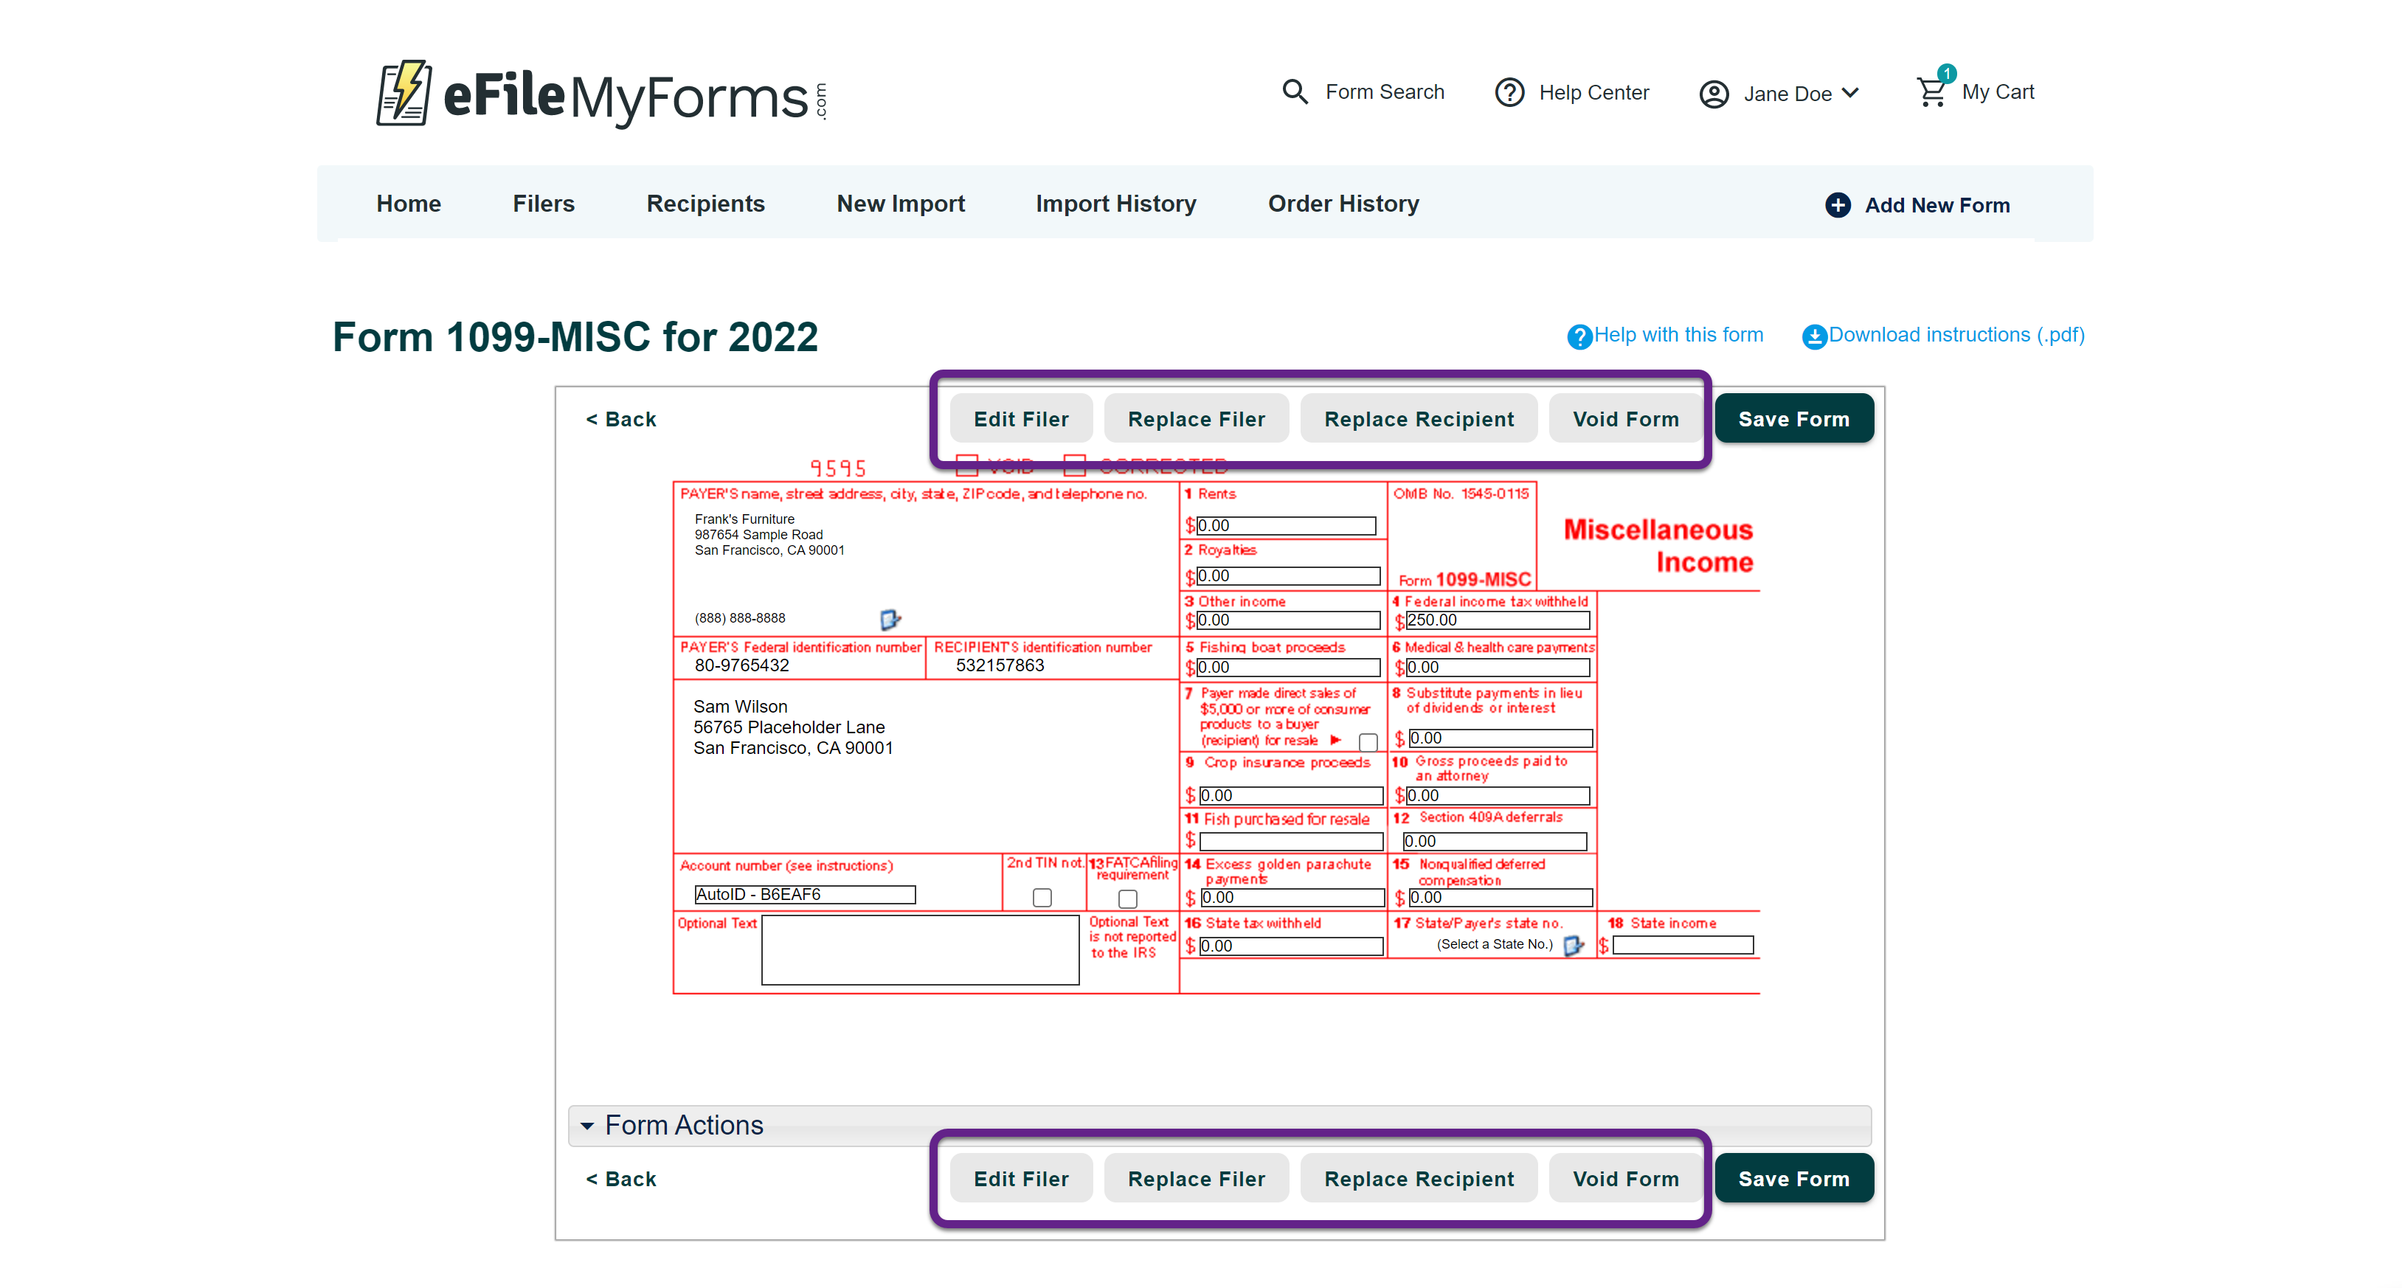Check box 7 direct sales checkbox
Viewport: 2402px width, 1288px height.
[x=1368, y=742]
